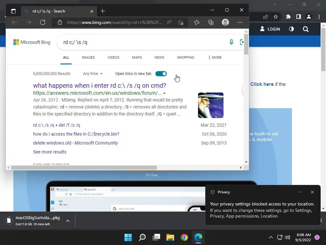Open Task View on taskbar

[156, 237]
